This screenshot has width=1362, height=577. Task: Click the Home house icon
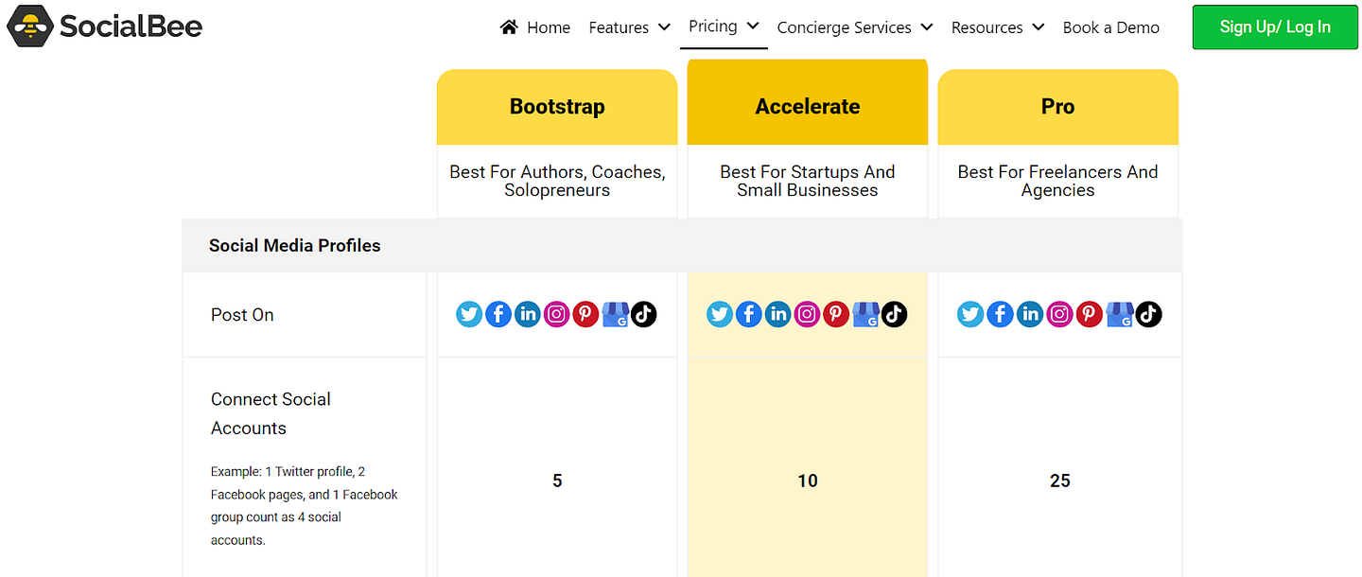click(509, 26)
